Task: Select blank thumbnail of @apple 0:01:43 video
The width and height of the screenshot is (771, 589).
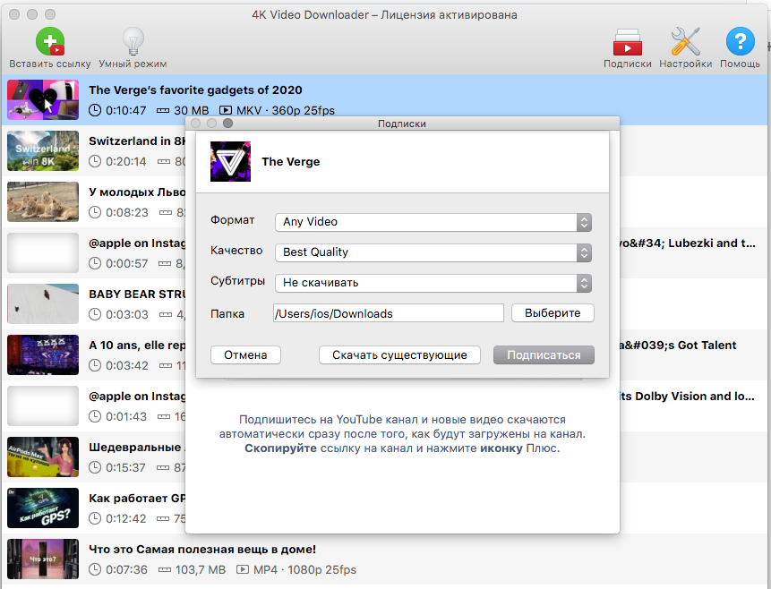Action: [x=43, y=406]
